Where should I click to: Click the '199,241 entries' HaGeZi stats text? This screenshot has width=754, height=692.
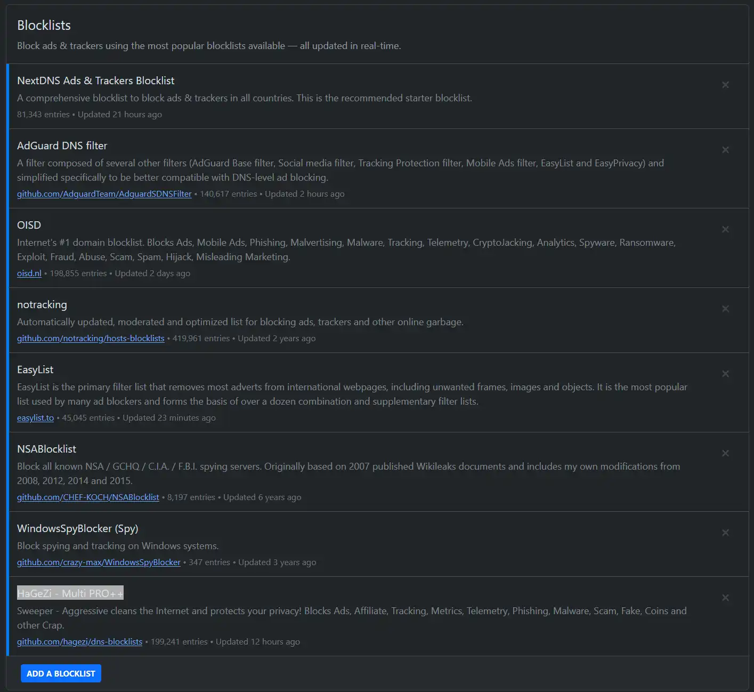click(179, 642)
